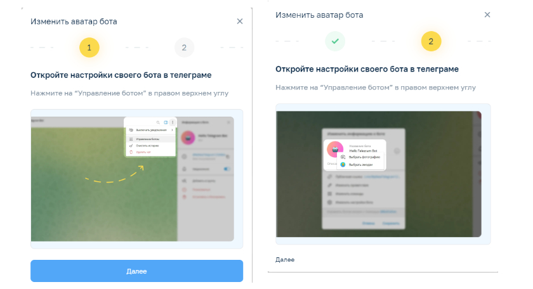Select yellow step 2 circle in right dialog
Screen dimensions: 533x289
tap(431, 41)
